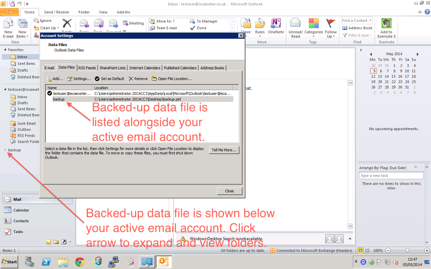Viewport: 431px width, 269px height.
Task: Select the Done quick step
Action: pos(198,28)
